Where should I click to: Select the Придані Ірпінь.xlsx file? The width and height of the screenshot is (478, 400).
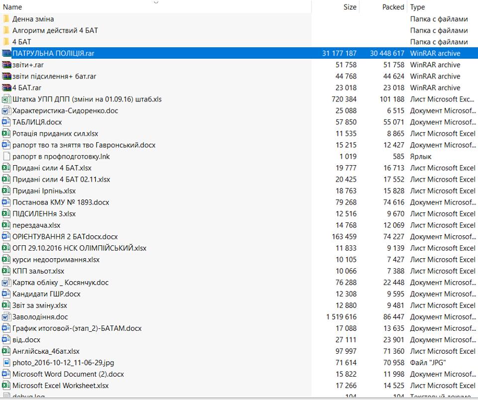coord(44,191)
